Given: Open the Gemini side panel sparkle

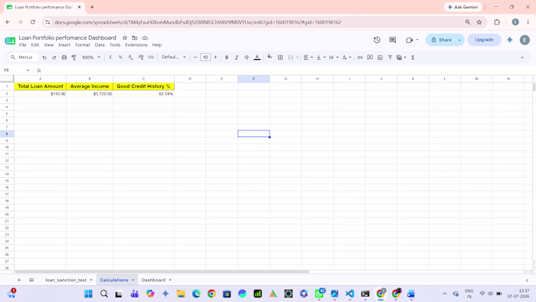Looking at the screenshot, I should click(x=509, y=40).
